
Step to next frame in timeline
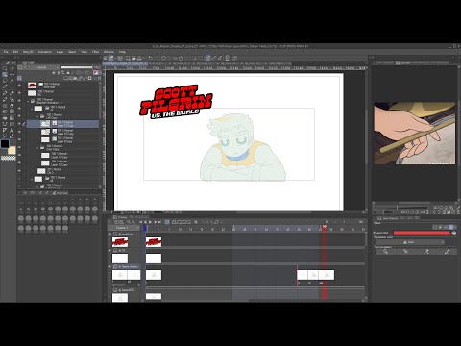click(155, 222)
